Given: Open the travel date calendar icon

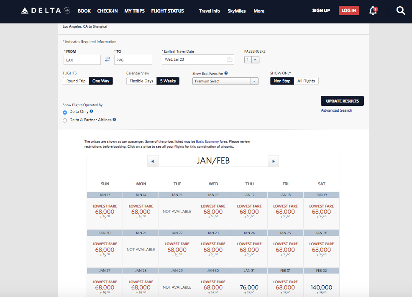Looking at the screenshot, I should click(229, 60).
